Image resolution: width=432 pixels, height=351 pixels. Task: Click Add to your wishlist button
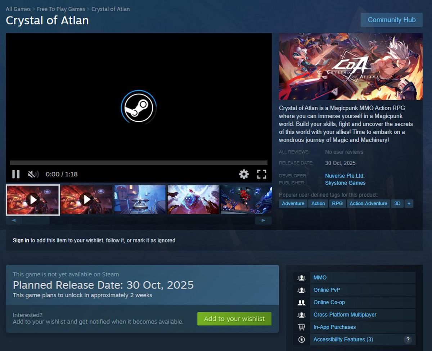234,319
